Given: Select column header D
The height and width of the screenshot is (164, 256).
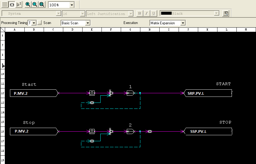Looking at the screenshot, I should pos(73,30).
